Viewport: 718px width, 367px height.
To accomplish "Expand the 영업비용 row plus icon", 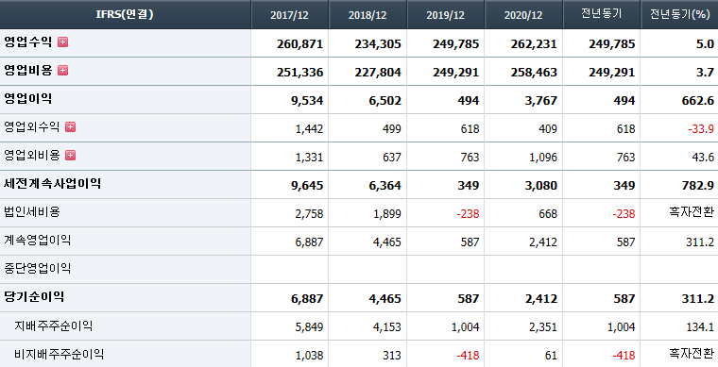I will tap(62, 71).
